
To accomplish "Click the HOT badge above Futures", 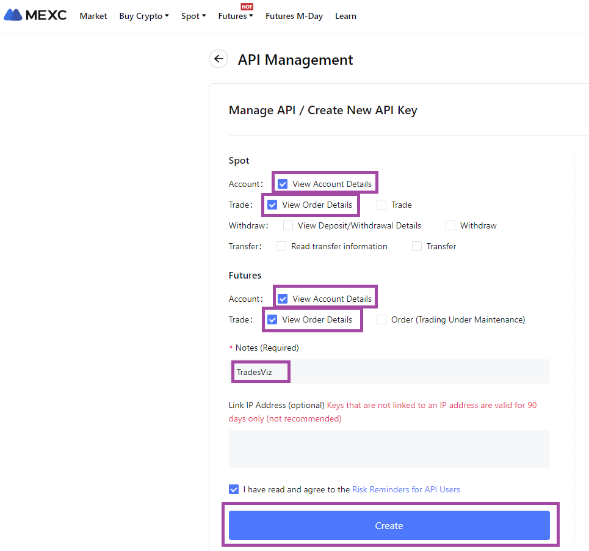I will point(247,7).
